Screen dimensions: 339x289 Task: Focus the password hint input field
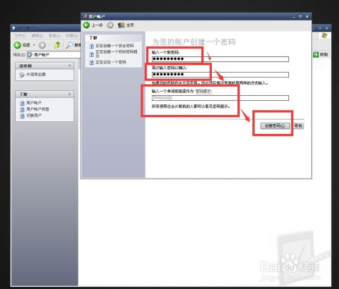tap(220, 98)
